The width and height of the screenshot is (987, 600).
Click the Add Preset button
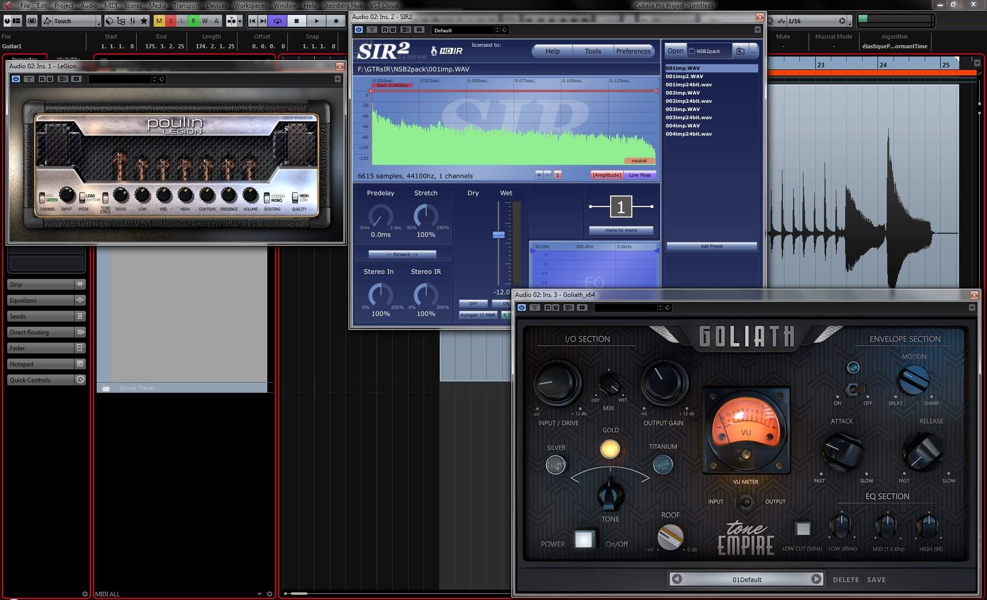coord(711,246)
